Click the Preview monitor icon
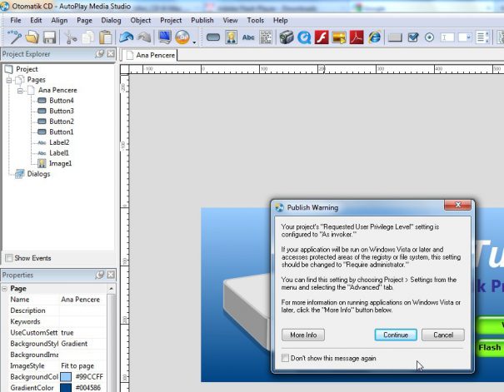Image resolution: width=504 pixels, height=392 pixels. pyautogui.click(x=165, y=37)
